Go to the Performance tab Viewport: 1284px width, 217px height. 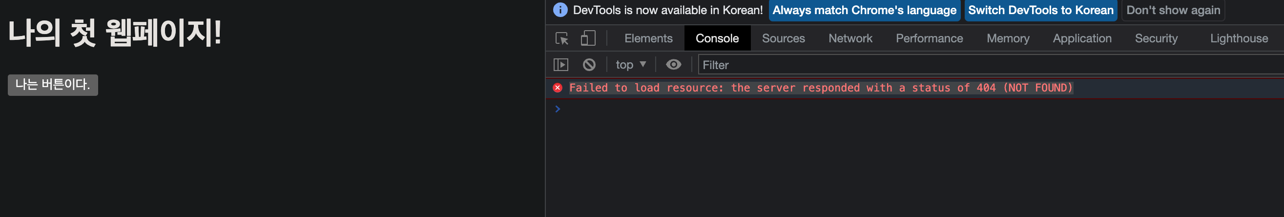tap(929, 38)
